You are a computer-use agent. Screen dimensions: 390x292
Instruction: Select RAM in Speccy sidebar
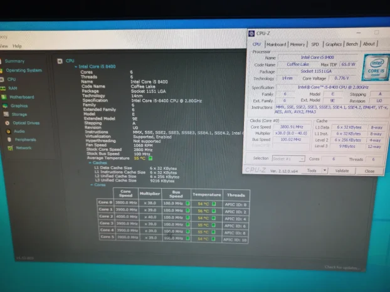(13, 88)
